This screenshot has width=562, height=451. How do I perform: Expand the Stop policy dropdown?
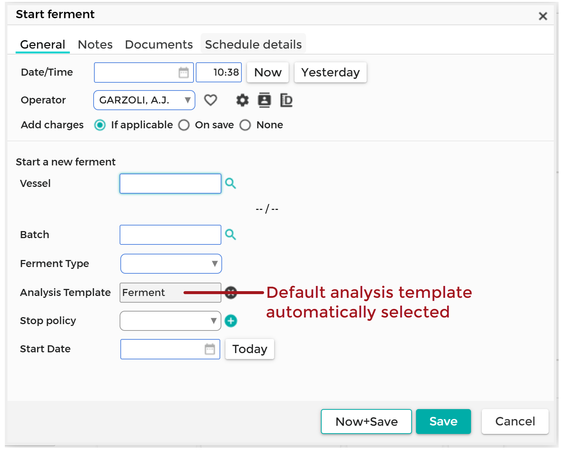click(170, 321)
